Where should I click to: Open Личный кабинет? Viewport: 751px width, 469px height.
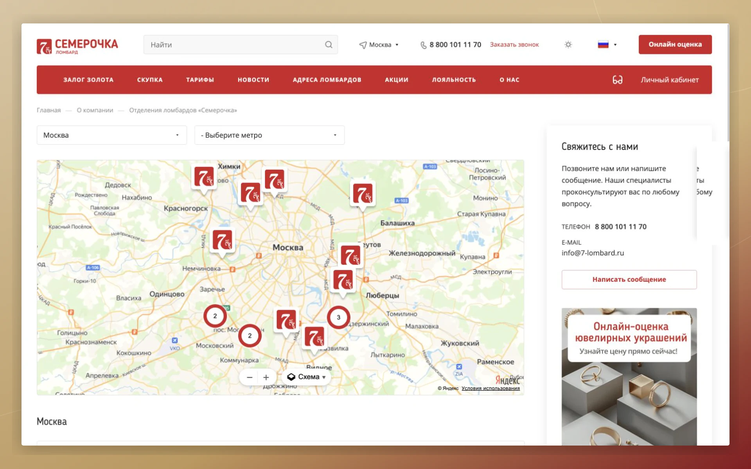click(x=670, y=80)
